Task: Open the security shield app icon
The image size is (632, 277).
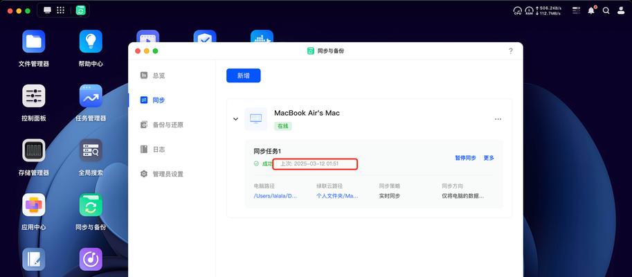Action: point(205,36)
